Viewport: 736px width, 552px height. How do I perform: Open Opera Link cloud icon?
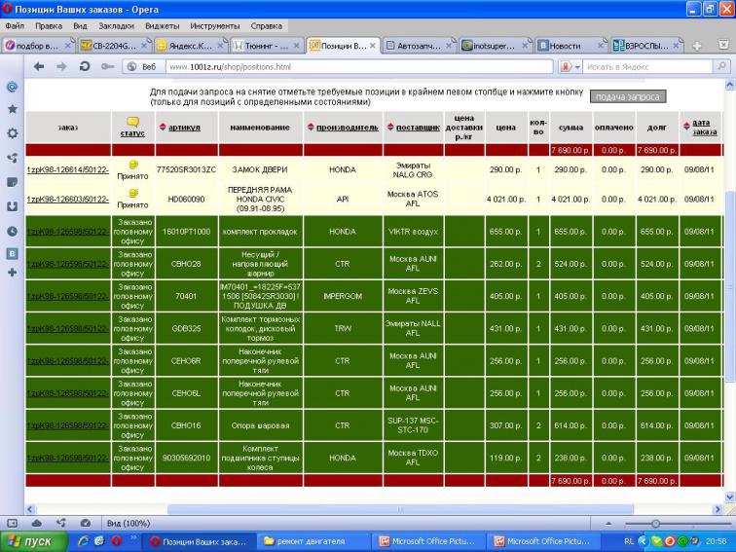pos(36,523)
